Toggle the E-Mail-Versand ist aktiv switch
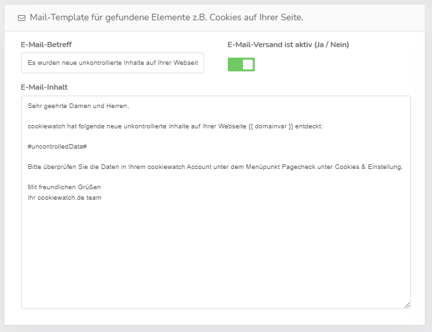The image size is (432, 332). click(x=241, y=64)
